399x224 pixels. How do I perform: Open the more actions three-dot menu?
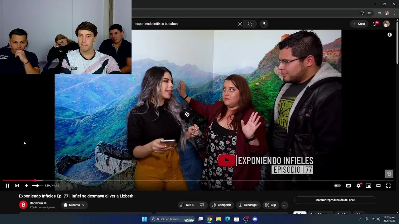pos(284,205)
